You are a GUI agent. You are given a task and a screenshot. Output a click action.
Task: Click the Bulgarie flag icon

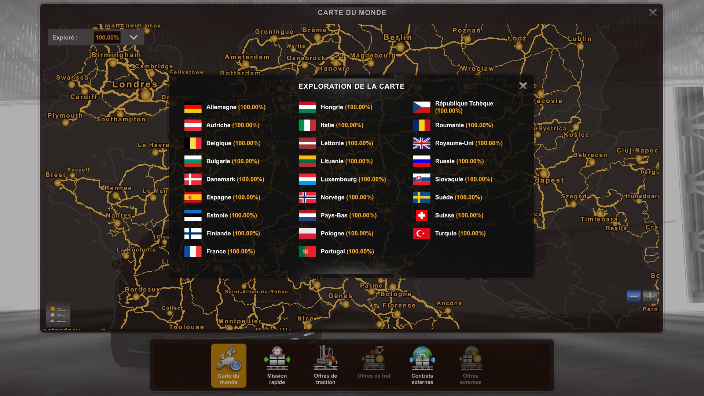pyautogui.click(x=193, y=161)
